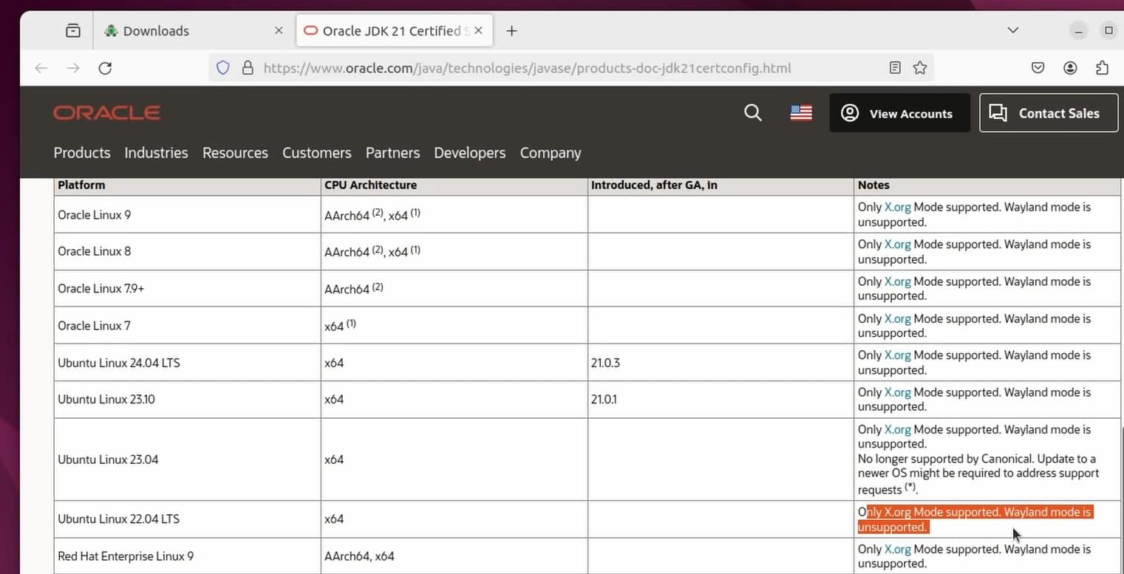Open the Partners menu
The image size is (1124, 574).
392,153
